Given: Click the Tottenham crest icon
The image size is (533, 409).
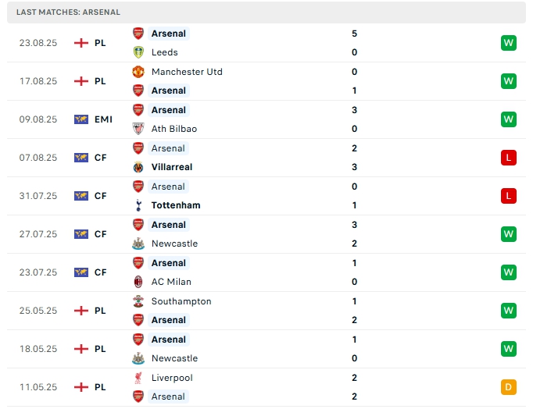Looking at the screenshot, I should click(x=138, y=205).
